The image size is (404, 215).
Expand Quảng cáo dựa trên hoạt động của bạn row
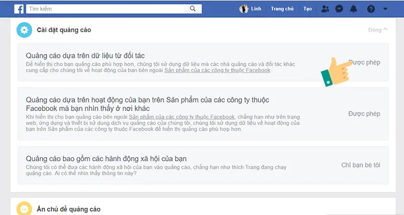(203, 114)
